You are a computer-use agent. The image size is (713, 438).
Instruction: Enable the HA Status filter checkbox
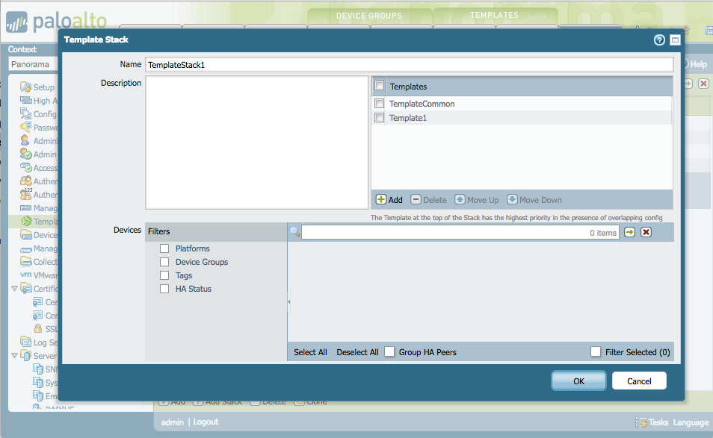coord(164,289)
